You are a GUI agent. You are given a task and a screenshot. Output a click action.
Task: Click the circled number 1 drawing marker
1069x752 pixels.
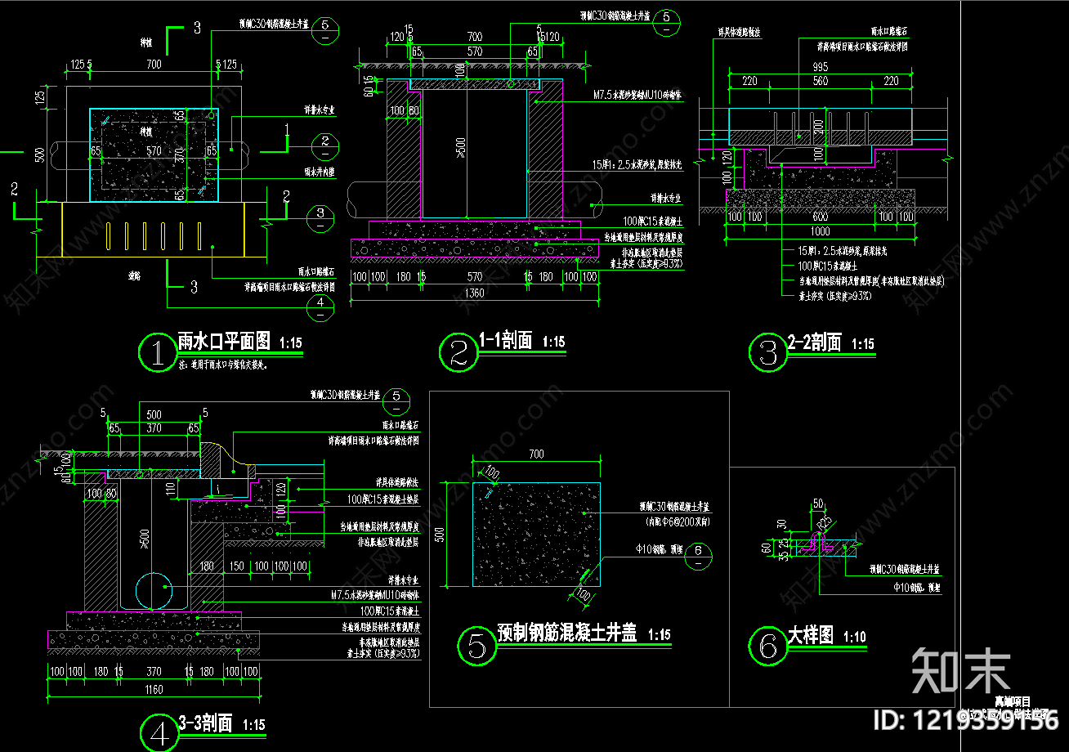click(x=156, y=353)
